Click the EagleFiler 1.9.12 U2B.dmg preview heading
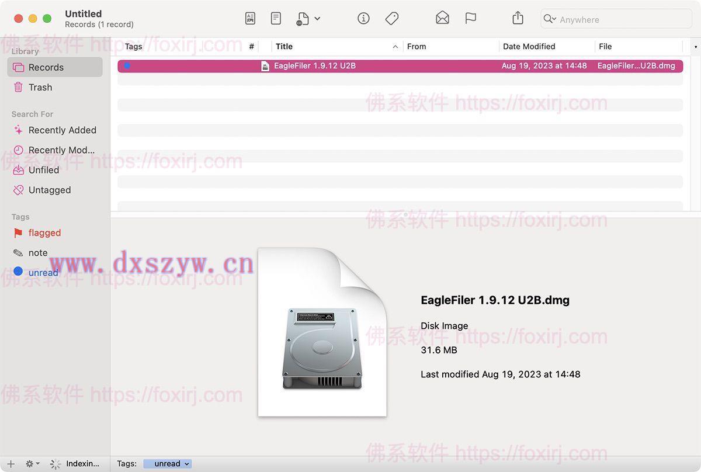Screen dimensions: 701x472 [x=495, y=300]
